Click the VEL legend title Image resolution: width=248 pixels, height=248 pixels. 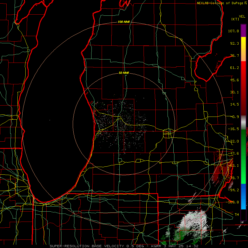click(x=242, y=17)
